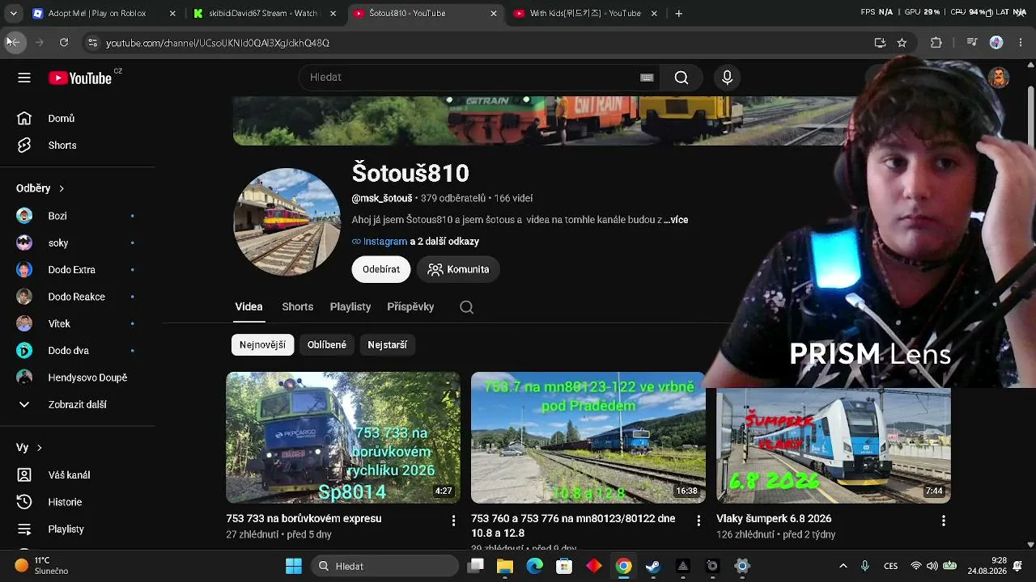Screen dimensions: 1036x582
Task: Click the browser address bar URL
Action: (218, 43)
